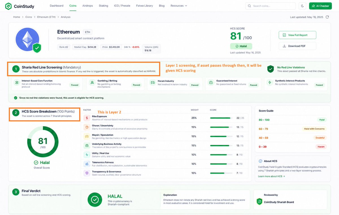Click the Transparency & Governance score bar
This screenshot has height=215, width=339.
pos(221,173)
